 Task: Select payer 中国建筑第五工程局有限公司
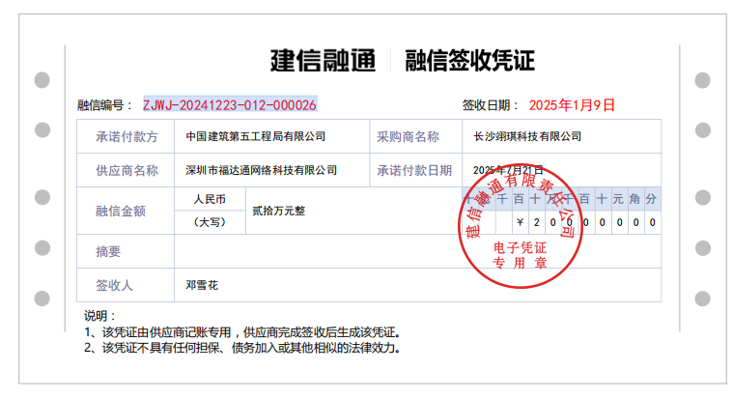pos(255,136)
